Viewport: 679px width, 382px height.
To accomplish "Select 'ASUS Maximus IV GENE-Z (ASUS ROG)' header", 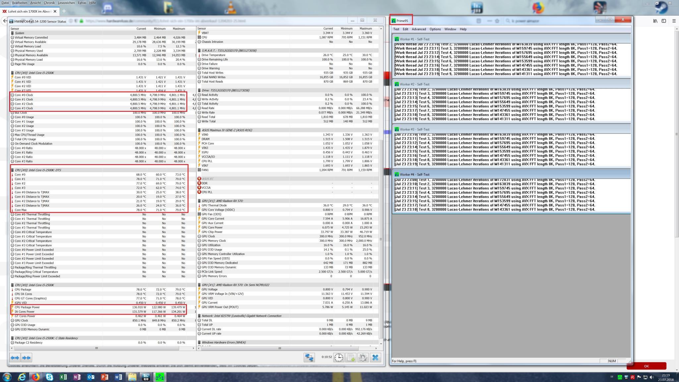I will pyautogui.click(x=288, y=130).
